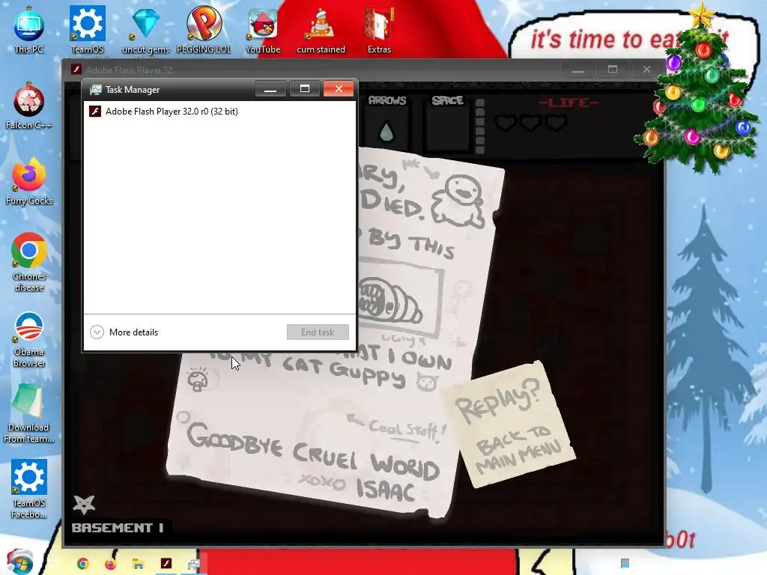767x575 pixels.
Task: Open Firefox from the taskbar
Action: (x=111, y=564)
